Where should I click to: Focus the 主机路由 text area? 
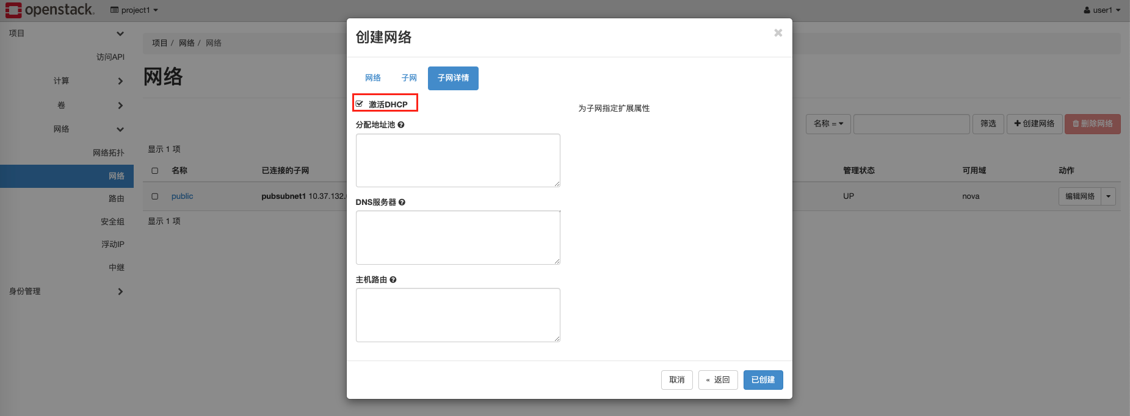pos(458,315)
